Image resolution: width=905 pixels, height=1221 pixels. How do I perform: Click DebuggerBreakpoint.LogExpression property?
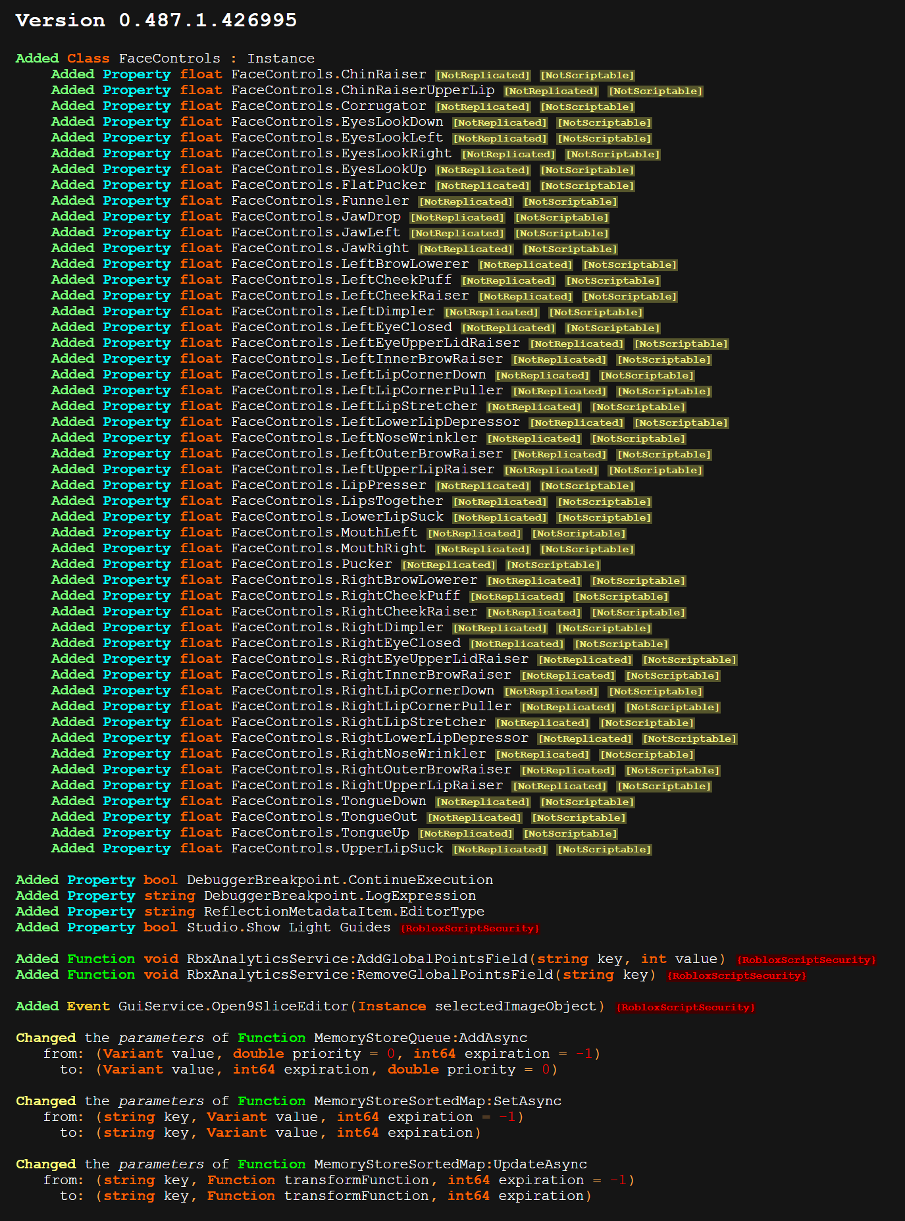(x=340, y=896)
